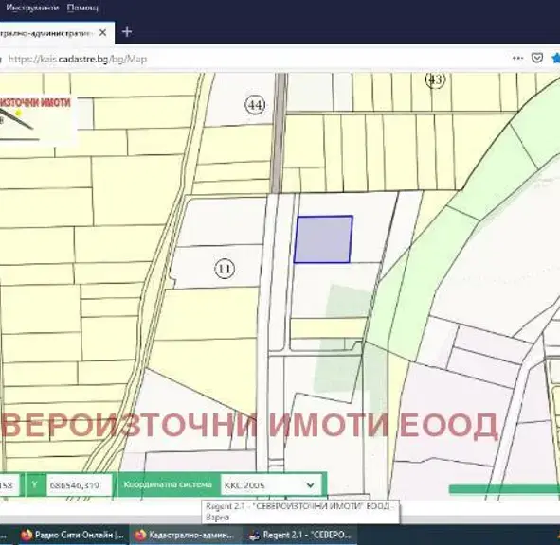Image resolution: width=560 pixels, height=545 pixels.
Task: Select the blue highlighted parcel
Action: (x=323, y=239)
